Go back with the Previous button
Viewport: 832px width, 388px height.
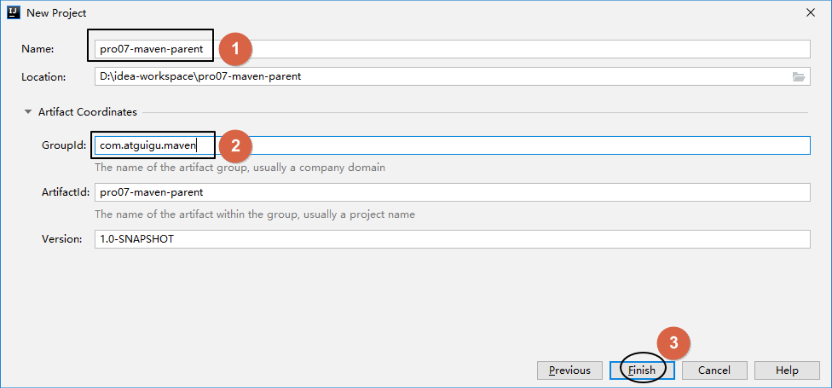coord(569,371)
